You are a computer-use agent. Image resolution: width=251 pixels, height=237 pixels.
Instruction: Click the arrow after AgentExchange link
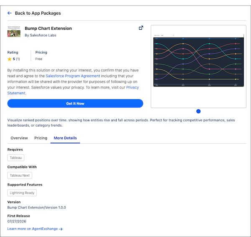[x=61, y=229]
